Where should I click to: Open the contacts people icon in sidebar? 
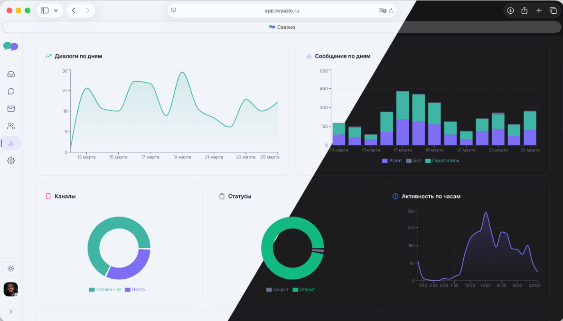[x=11, y=126]
